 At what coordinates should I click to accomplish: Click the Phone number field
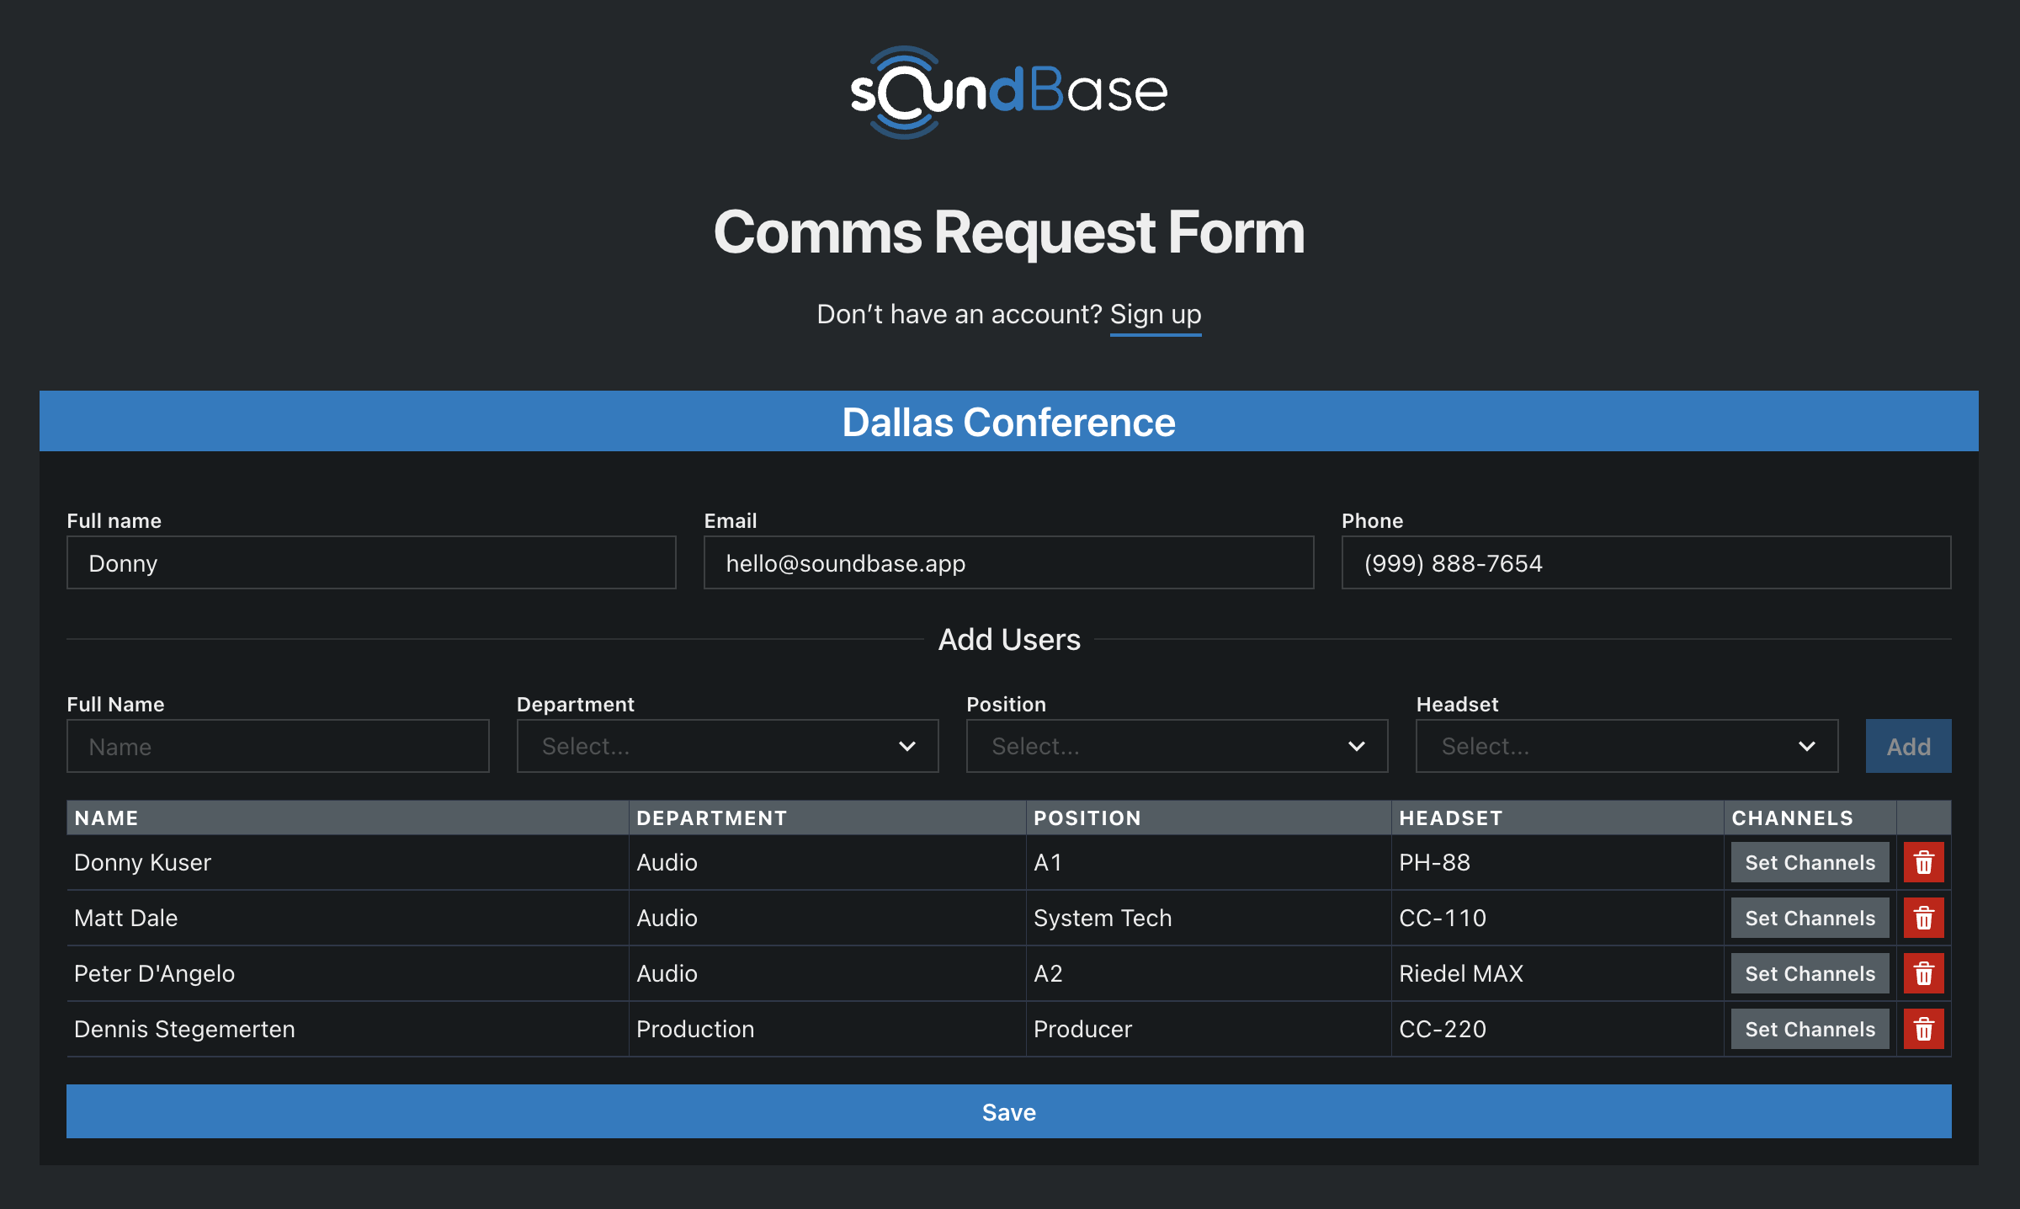(x=1645, y=562)
